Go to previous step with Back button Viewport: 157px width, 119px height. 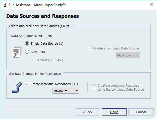coord(87,112)
